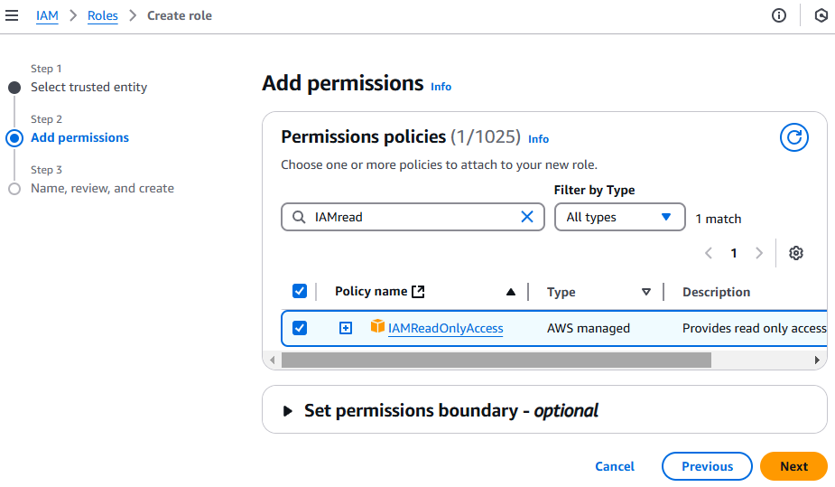Image resolution: width=835 pixels, height=487 pixels.
Task: Open the IAMReadOnlyAccess policy link
Action: click(x=445, y=328)
